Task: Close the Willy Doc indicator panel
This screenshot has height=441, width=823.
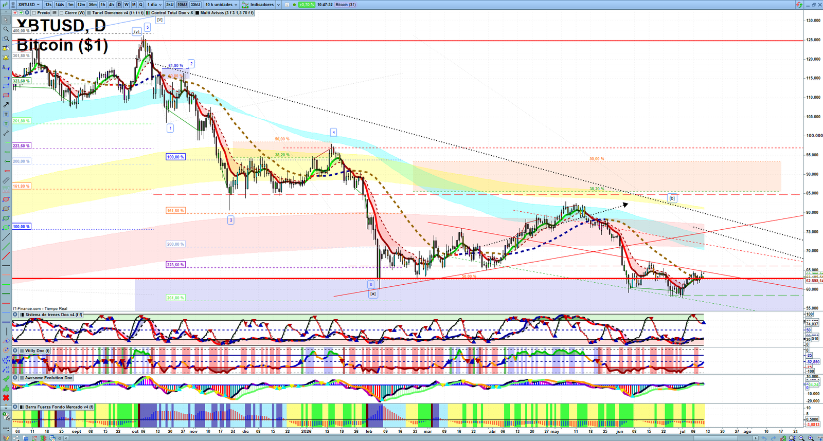Action: pyautogui.click(x=15, y=351)
